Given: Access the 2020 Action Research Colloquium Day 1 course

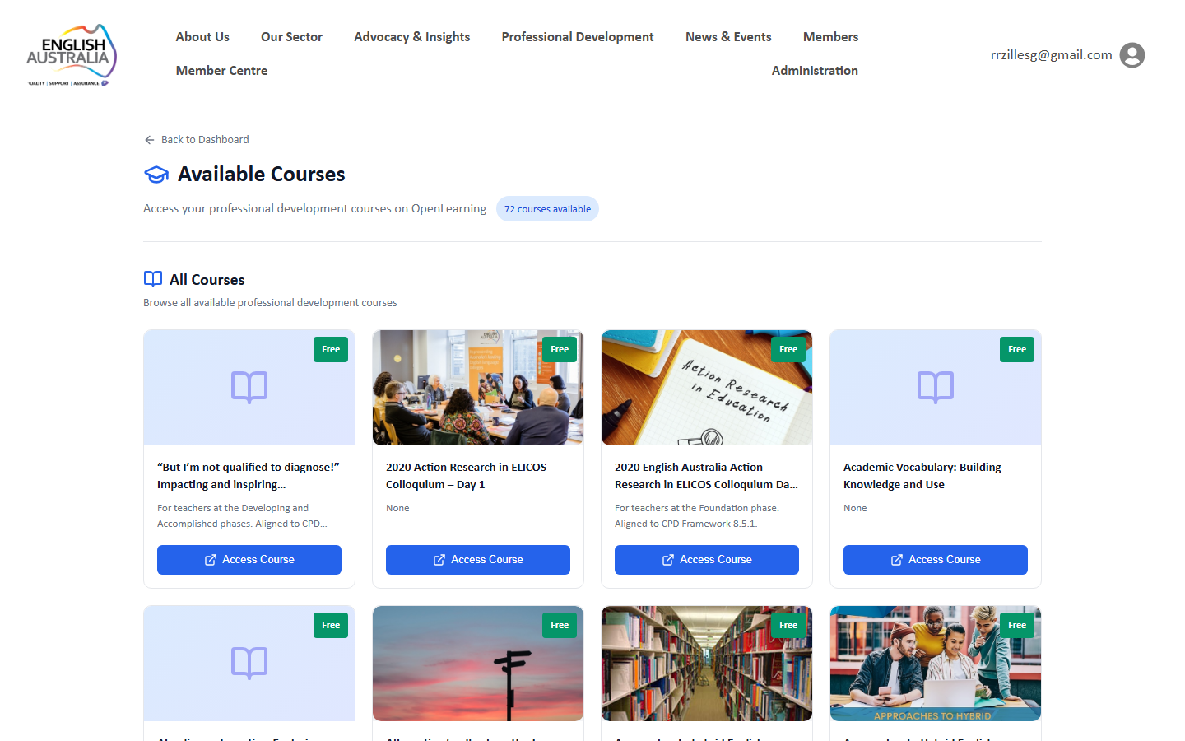Looking at the screenshot, I should (x=478, y=560).
